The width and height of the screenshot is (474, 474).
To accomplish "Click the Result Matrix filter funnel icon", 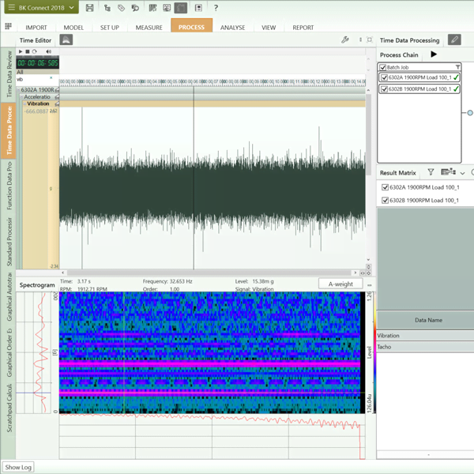I will coord(431,172).
